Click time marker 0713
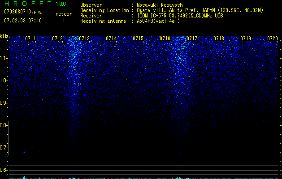The height and width of the screenshot is (179, 282). coord(84,38)
